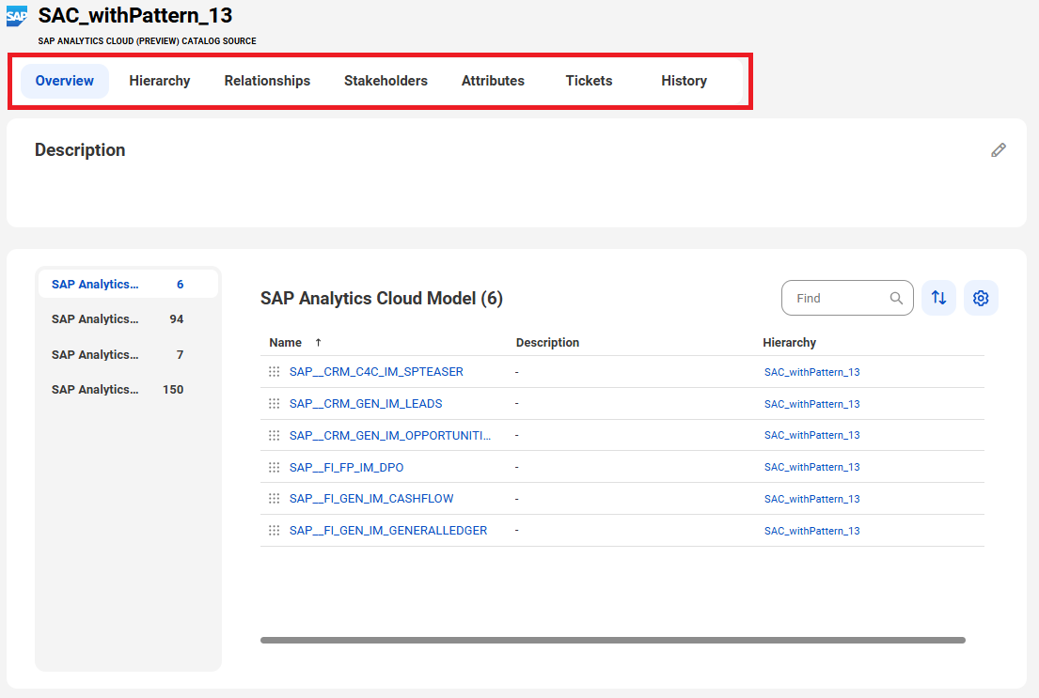Show the Attributes tab
Screen dimensions: 1039x698
pos(493,81)
